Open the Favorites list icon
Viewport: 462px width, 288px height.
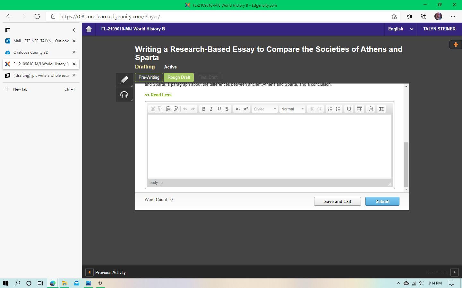tap(409, 16)
